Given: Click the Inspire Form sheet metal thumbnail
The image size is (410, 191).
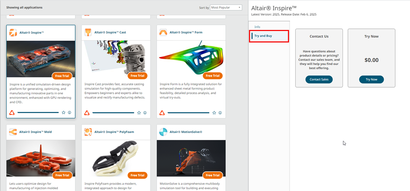Looking at the screenshot, I should coord(191,59).
